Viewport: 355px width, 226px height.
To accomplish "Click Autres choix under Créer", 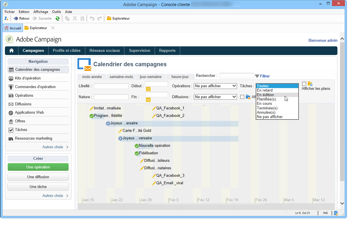I will tap(55, 196).
